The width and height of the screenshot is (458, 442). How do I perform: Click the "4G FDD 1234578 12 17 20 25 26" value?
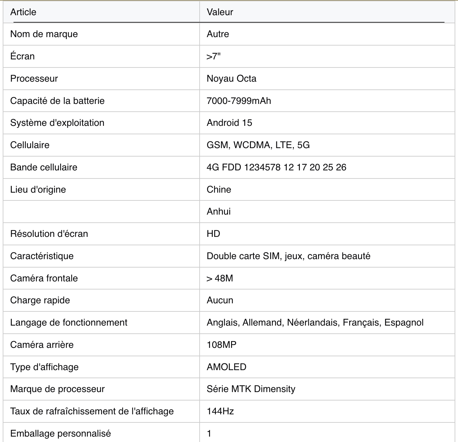tap(276, 167)
